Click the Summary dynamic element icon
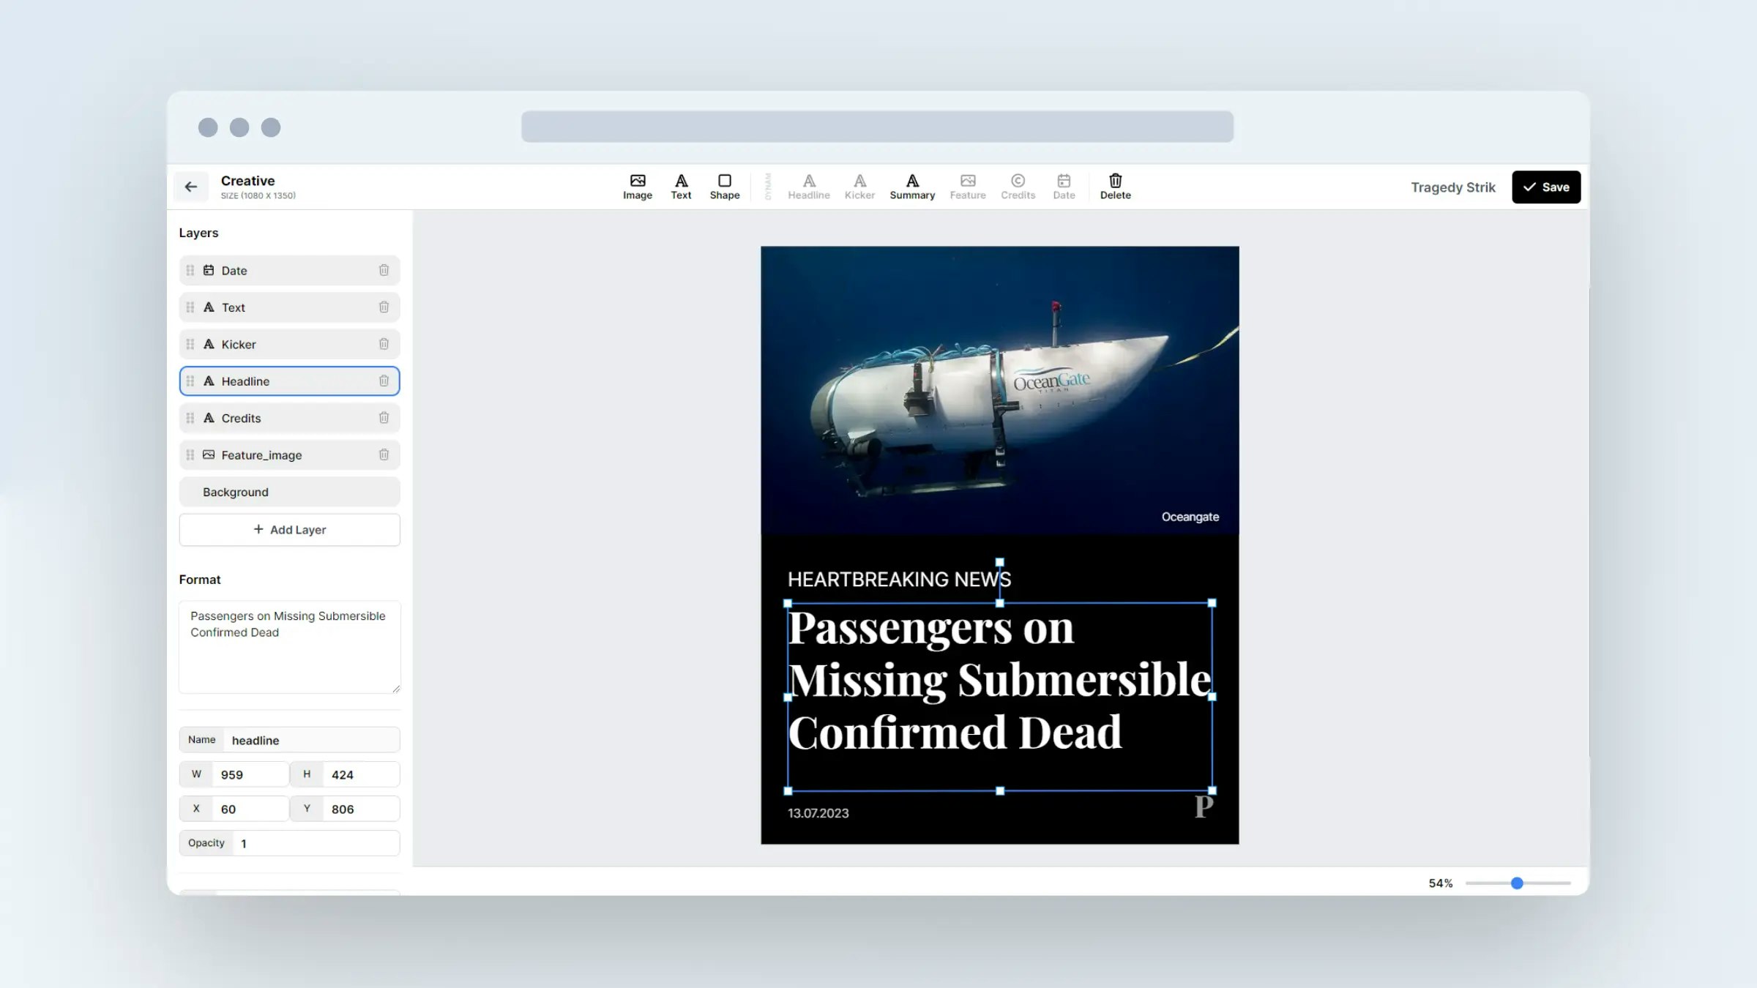The height and width of the screenshot is (988, 1757). click(x=911, y=186)
